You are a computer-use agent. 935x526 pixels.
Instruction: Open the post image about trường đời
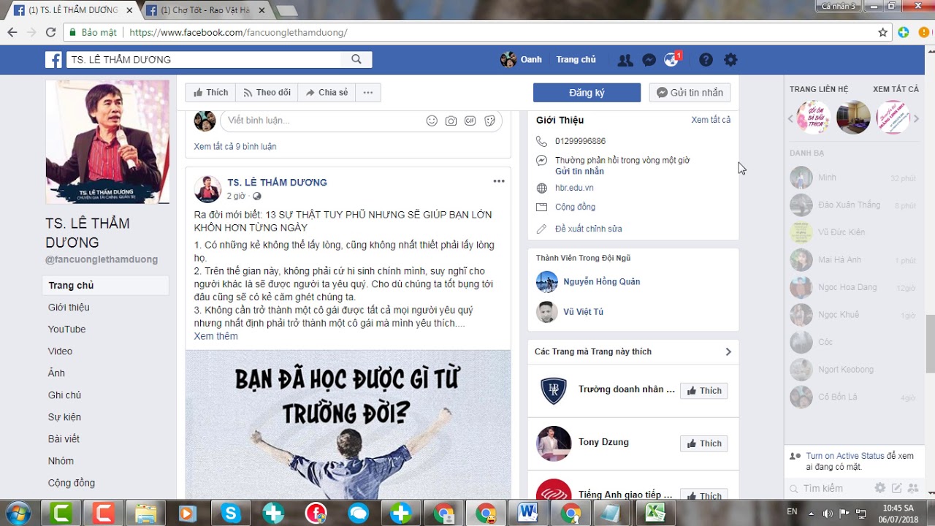[348, 424]
